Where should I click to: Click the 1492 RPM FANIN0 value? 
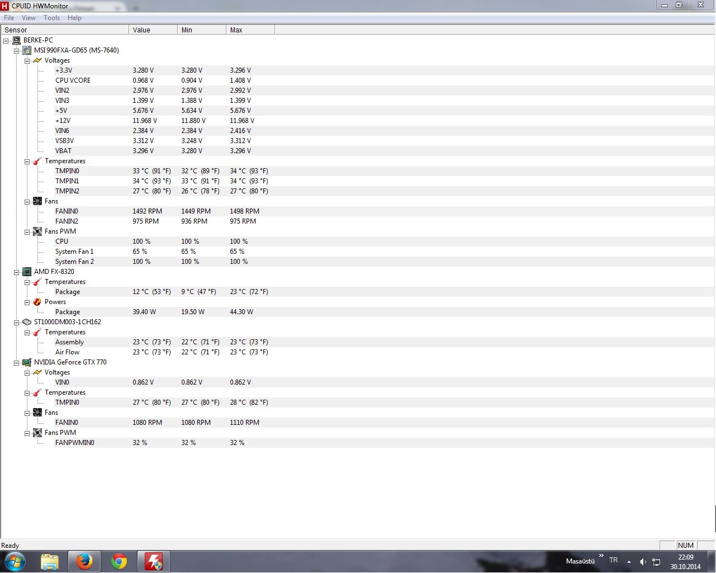(147, 211)
